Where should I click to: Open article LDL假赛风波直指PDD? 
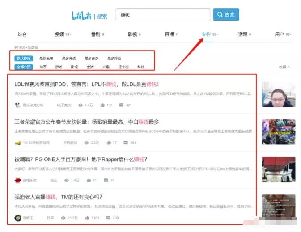point(87,84)
